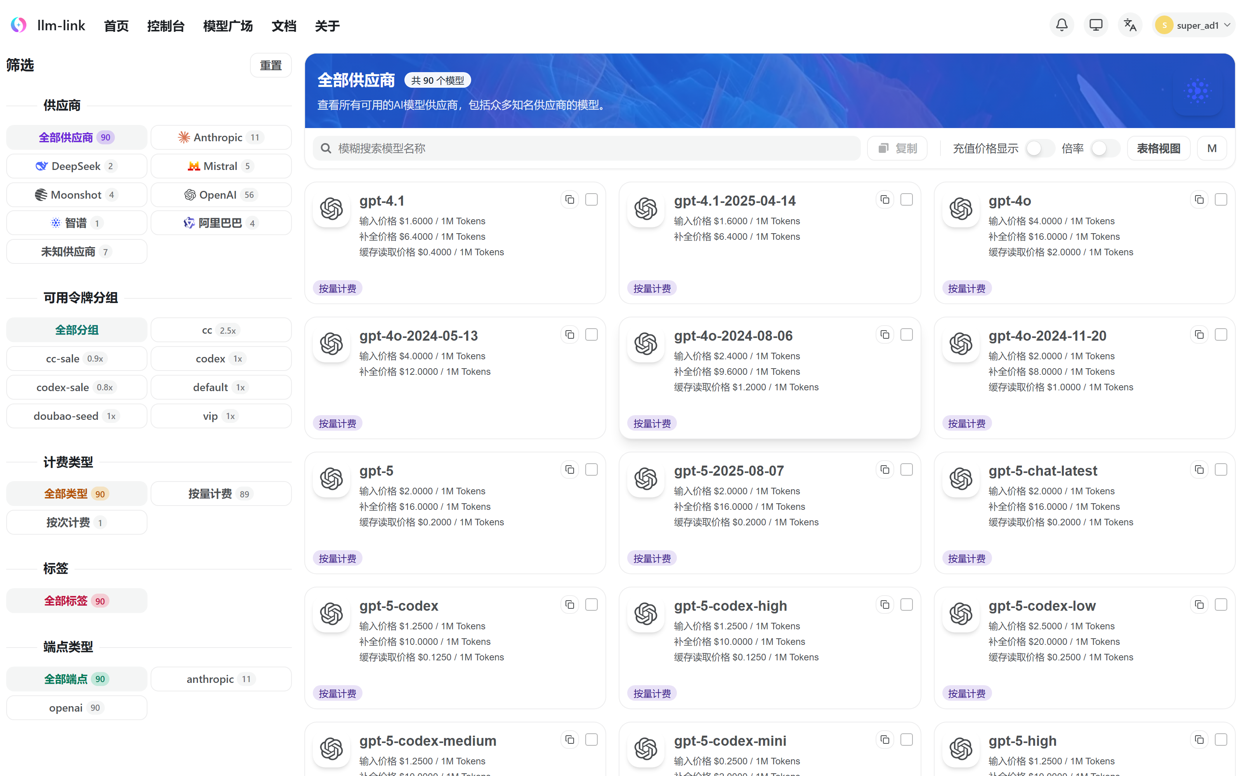Copy the gpt-5-codex-high model name

(x=885, y=605)
